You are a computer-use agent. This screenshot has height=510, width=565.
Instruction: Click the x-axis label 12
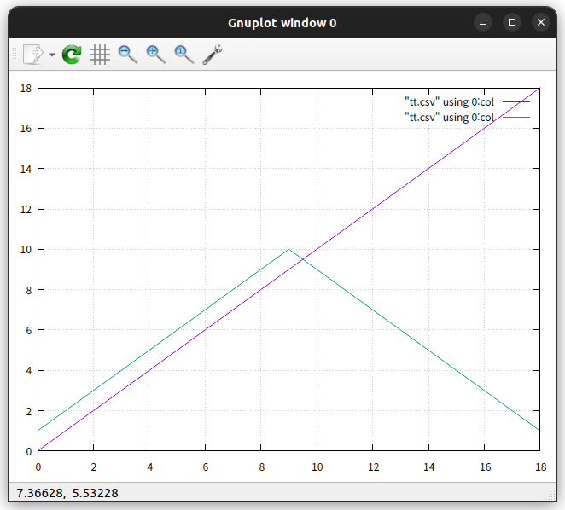[373, 467]
